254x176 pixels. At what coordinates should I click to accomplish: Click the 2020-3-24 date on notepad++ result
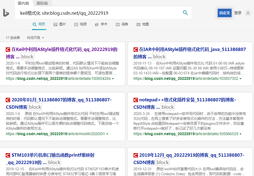(141, 114)
